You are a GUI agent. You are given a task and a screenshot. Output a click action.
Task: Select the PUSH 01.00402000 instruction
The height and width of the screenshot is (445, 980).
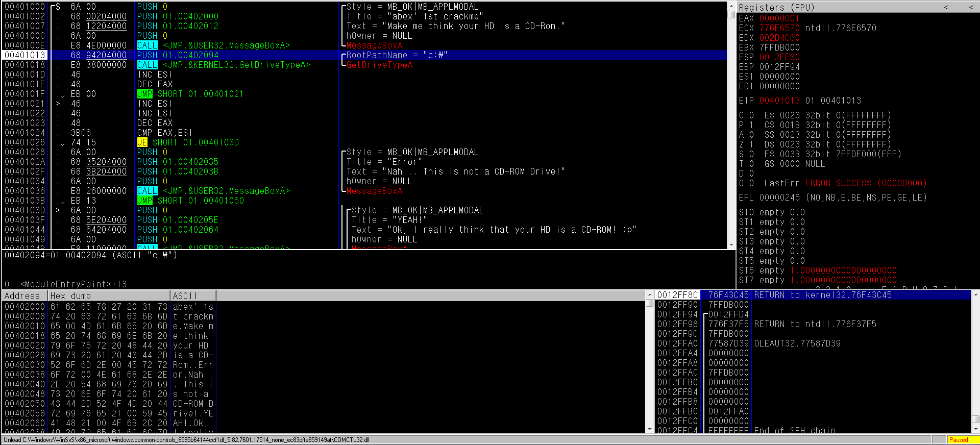pos(178,16)
